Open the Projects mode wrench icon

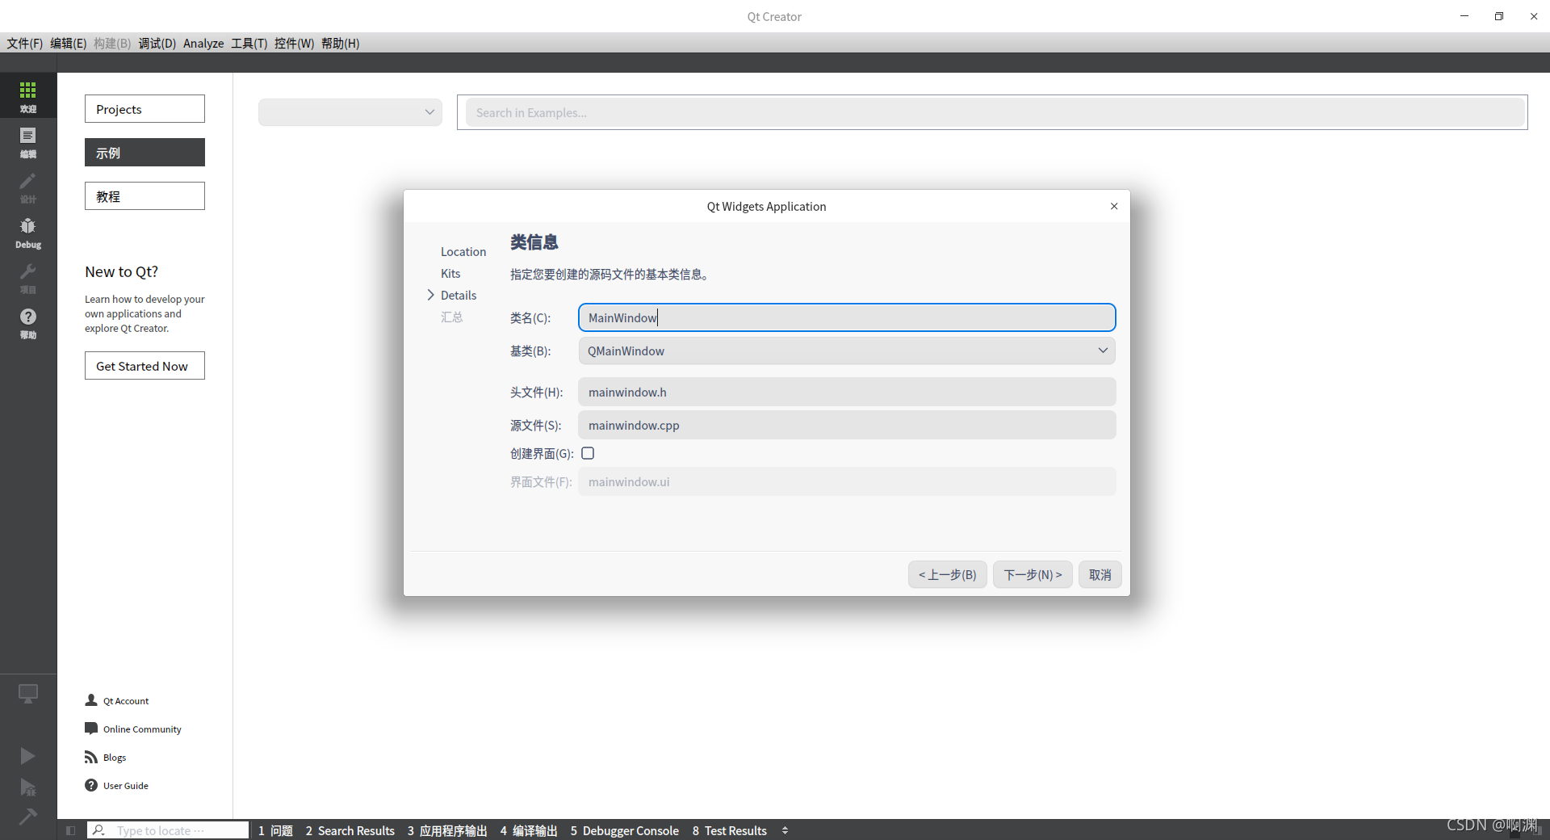coord(28,277)
